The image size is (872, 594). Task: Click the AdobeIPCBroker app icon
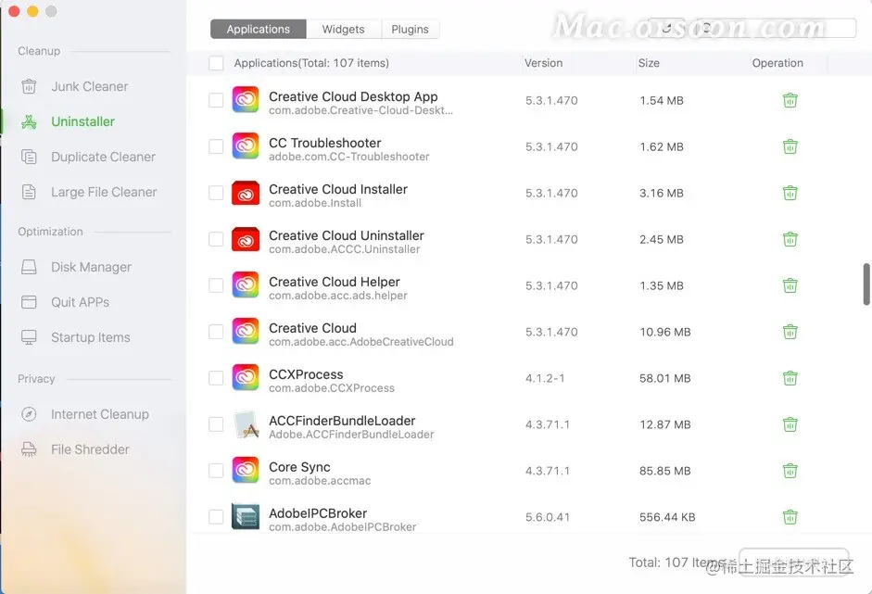(x=246, y=517)
